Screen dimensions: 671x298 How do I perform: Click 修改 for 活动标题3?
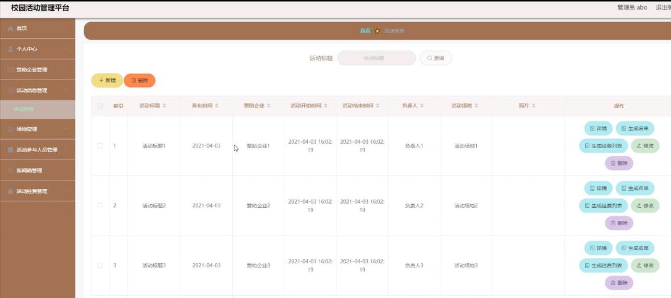[x=645, y=266]
